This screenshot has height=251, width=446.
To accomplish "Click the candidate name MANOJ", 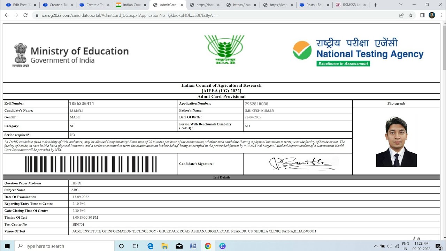I will pos(76,111).
